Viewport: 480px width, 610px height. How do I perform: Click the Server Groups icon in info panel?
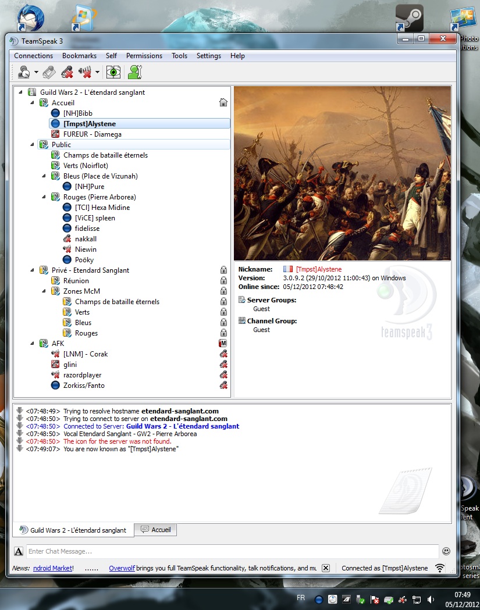click(x=241, y=300)
